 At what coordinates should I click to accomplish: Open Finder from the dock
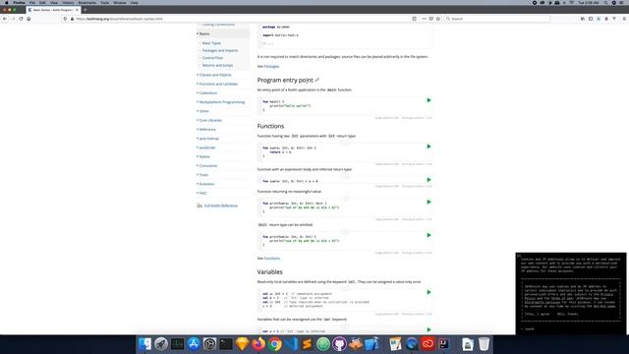[x=144, y=344]
